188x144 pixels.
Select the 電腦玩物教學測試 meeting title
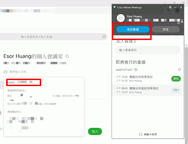tap(141, 77)
